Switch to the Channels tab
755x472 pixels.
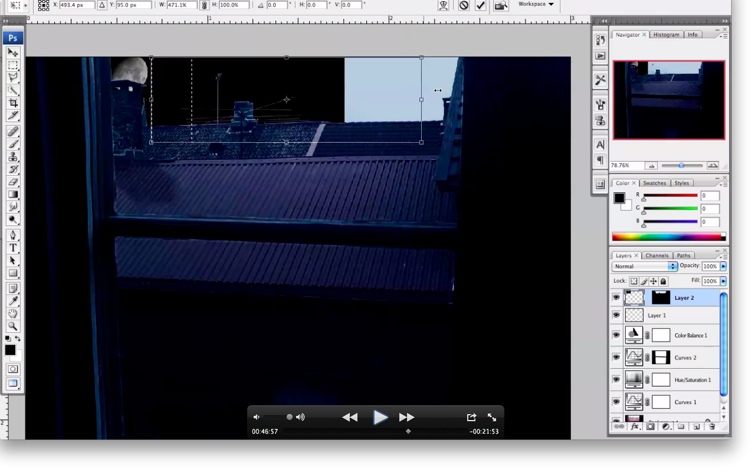coord(656,255)
